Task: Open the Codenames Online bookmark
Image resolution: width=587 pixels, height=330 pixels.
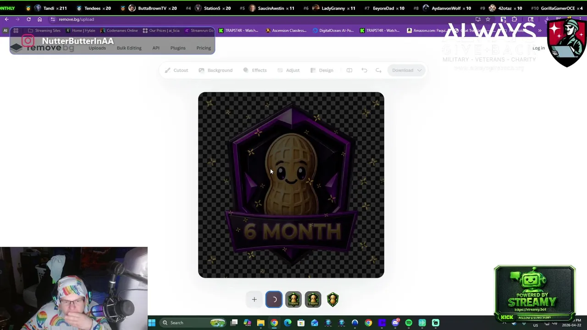Action: tap(119, 30)
